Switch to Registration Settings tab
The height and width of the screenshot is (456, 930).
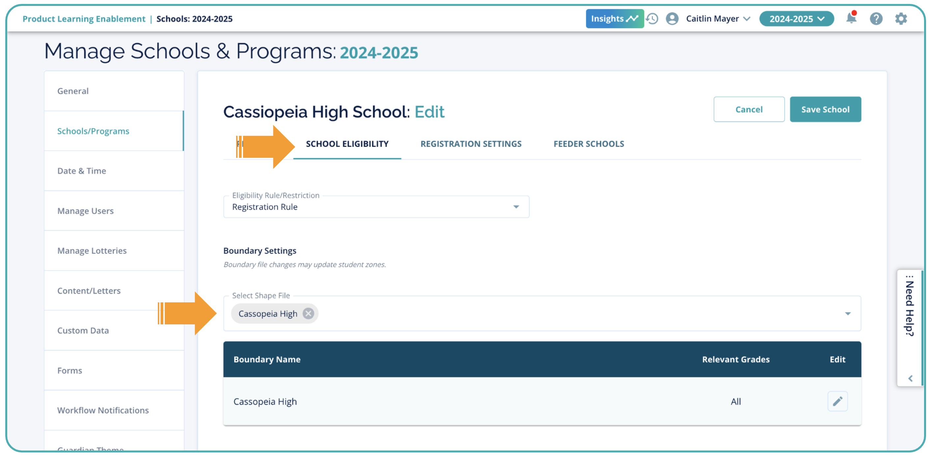coord(471,144)
